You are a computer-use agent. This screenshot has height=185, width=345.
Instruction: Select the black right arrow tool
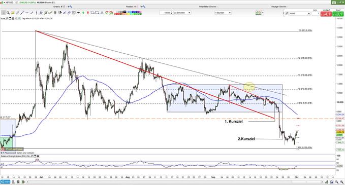point(79,13)
